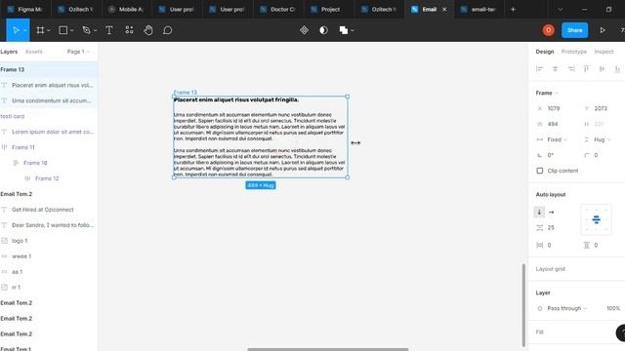Open shape tools dropdown arrow
The height and width of the screenshot is (351, 625).
71,30
